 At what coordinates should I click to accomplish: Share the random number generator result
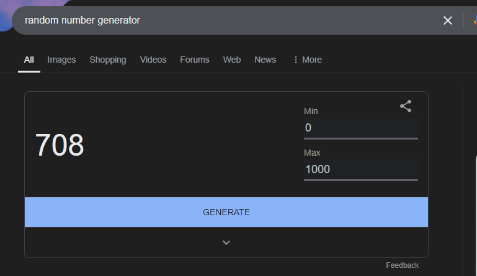[x=406, y=106]
